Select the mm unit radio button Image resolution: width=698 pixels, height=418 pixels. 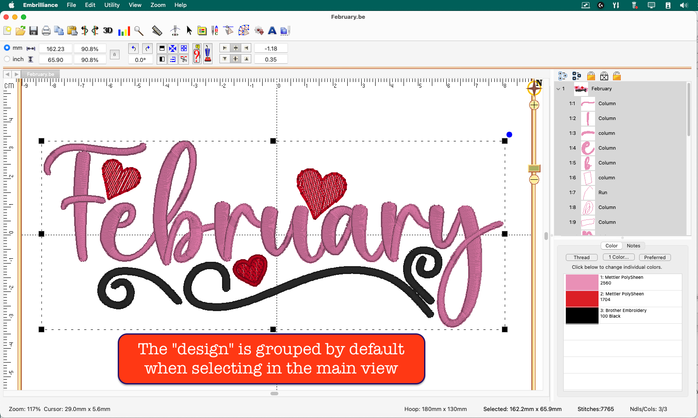click(x=7, y=48)
